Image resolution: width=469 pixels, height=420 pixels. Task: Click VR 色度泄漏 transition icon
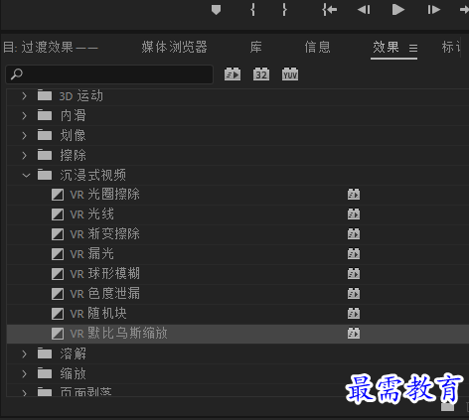coord(58,294)
